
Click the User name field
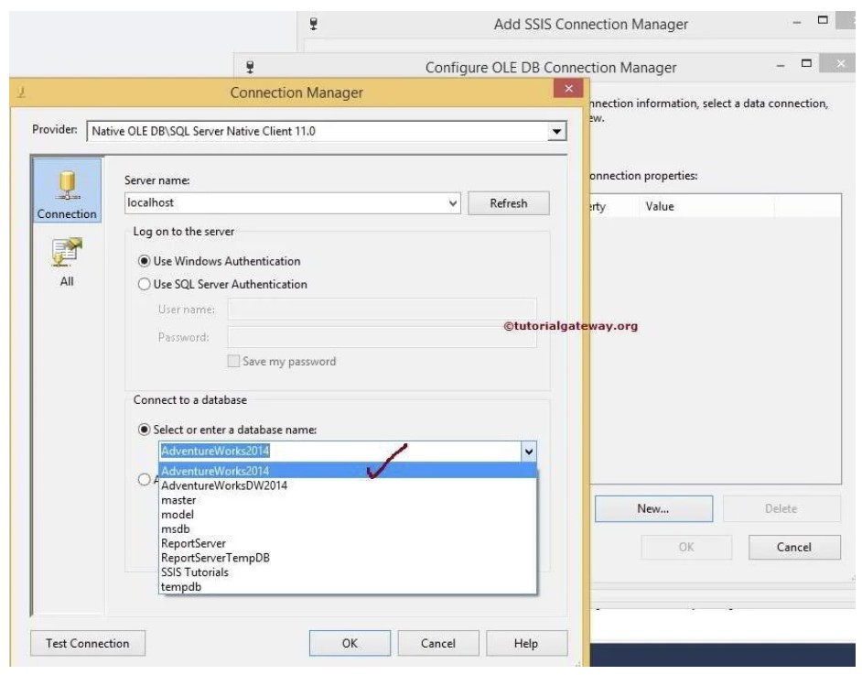[x=383, y=310]
